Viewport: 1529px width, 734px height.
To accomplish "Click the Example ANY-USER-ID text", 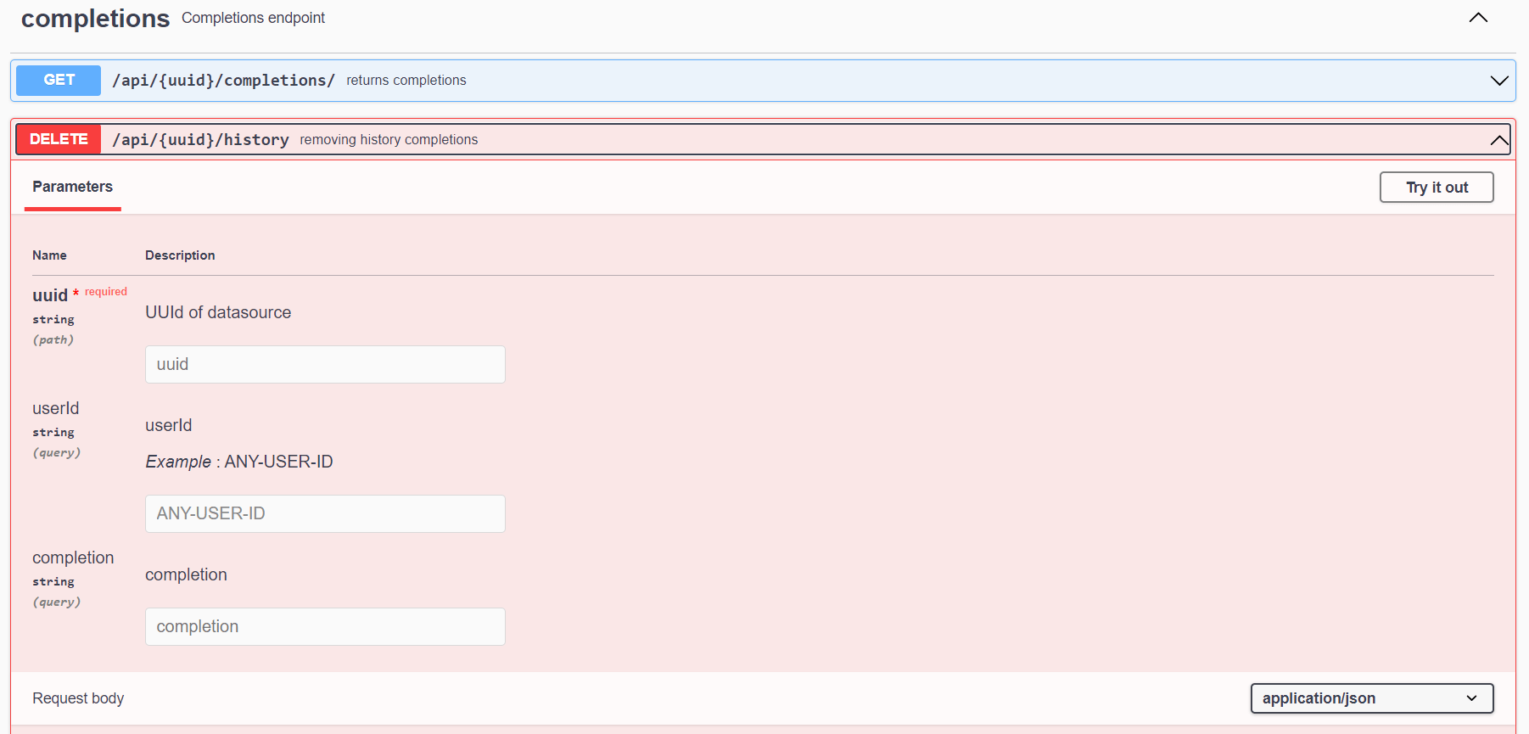I will coord(239,462).
